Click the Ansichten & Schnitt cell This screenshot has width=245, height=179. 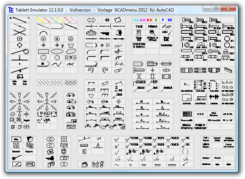(139, 45)
